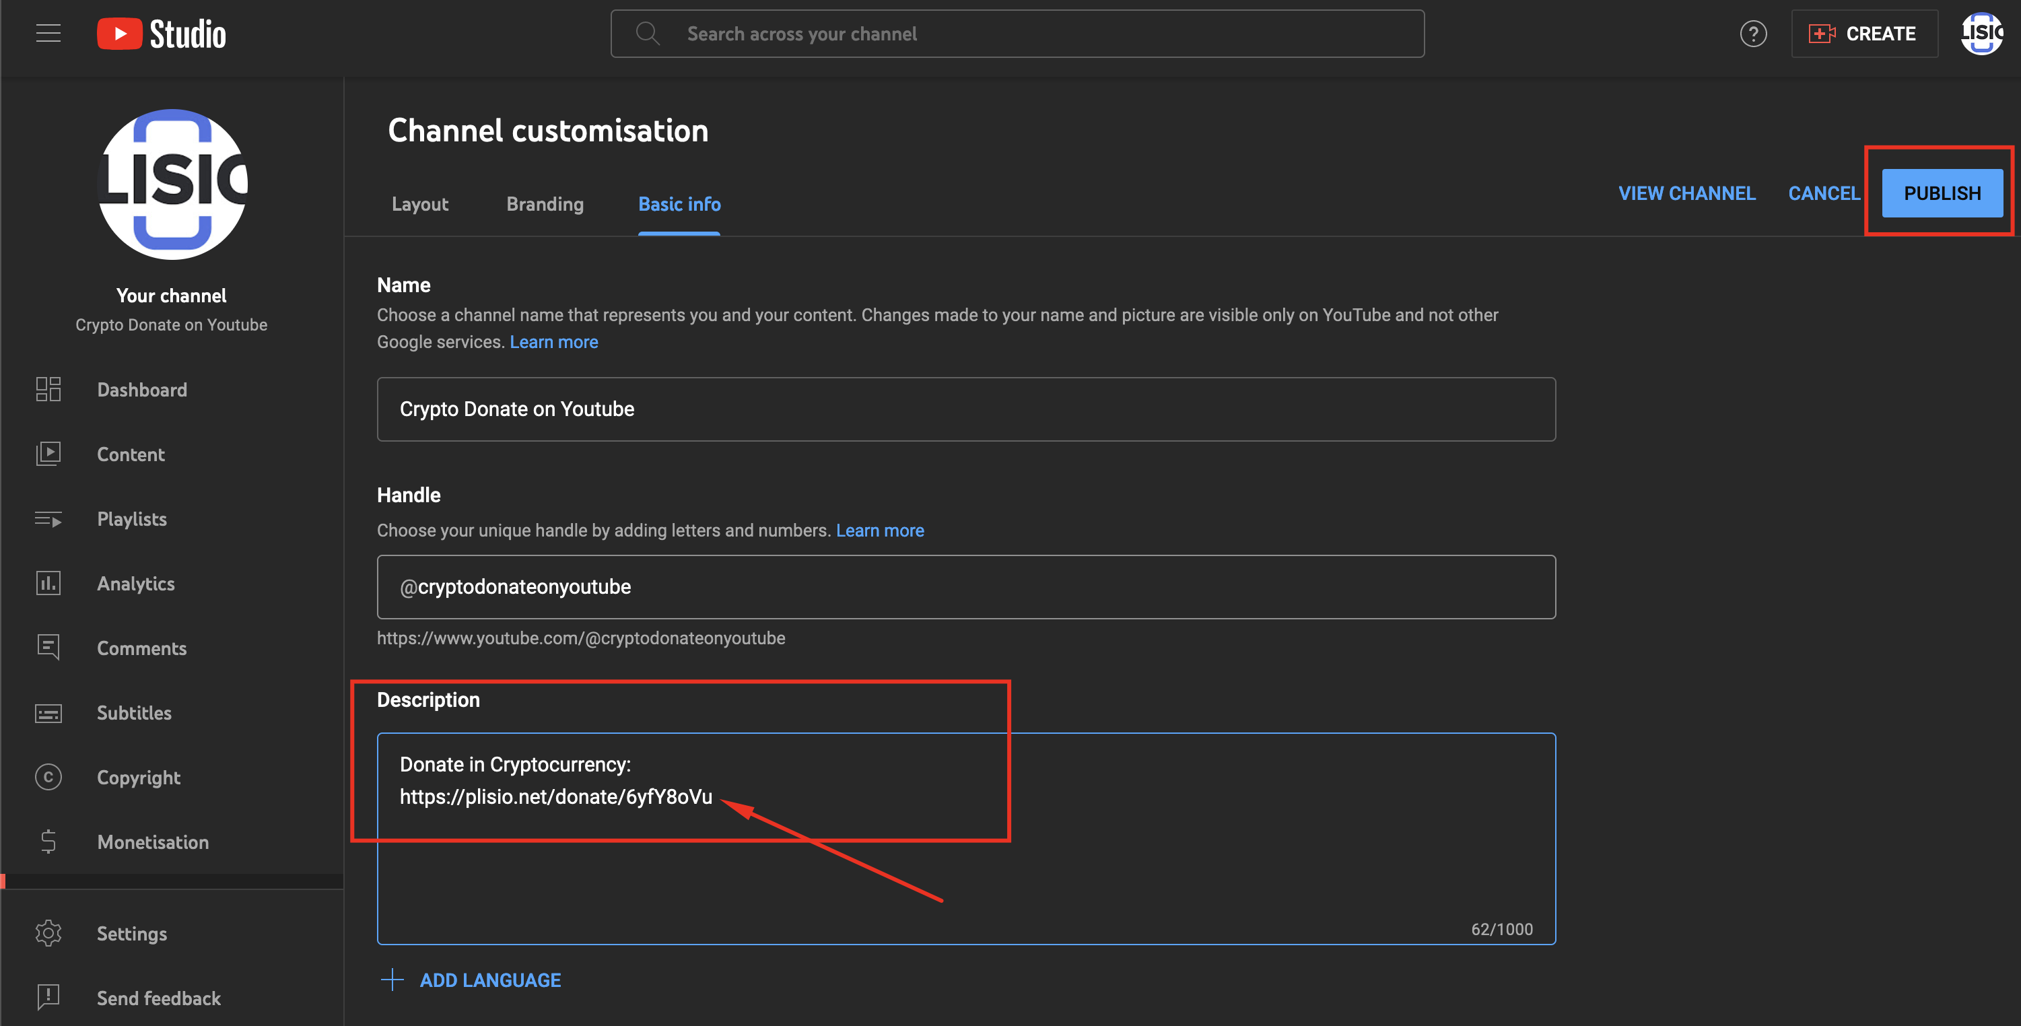Click the channel URL text below Handle
The height and width of the screenshot is (1026, 2021).
580,638
